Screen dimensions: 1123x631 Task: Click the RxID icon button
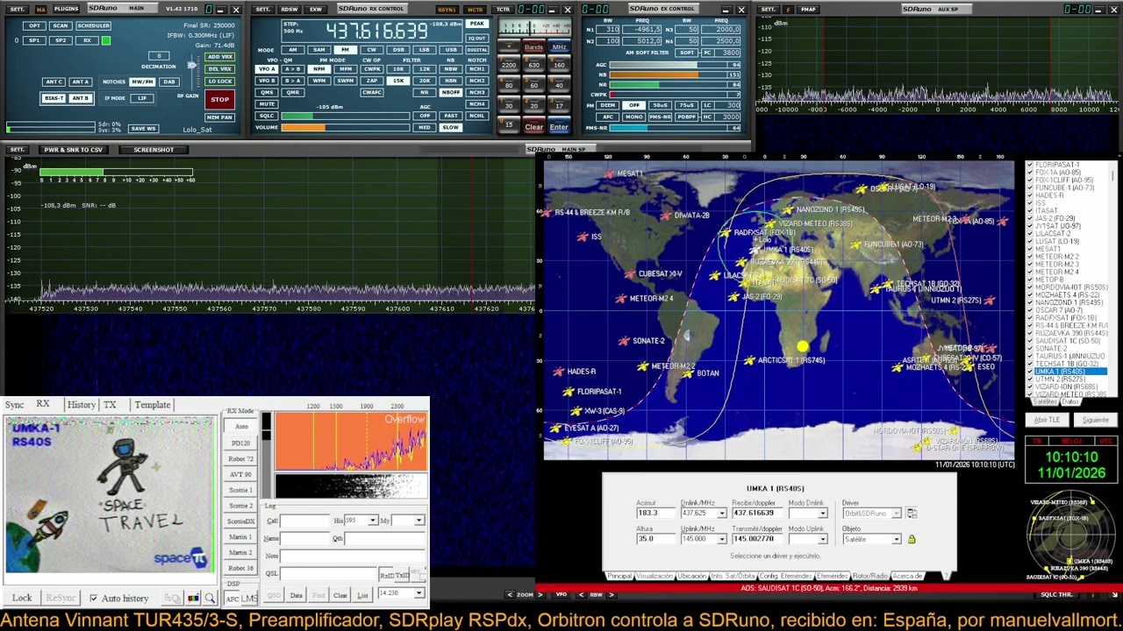(388, 575)
